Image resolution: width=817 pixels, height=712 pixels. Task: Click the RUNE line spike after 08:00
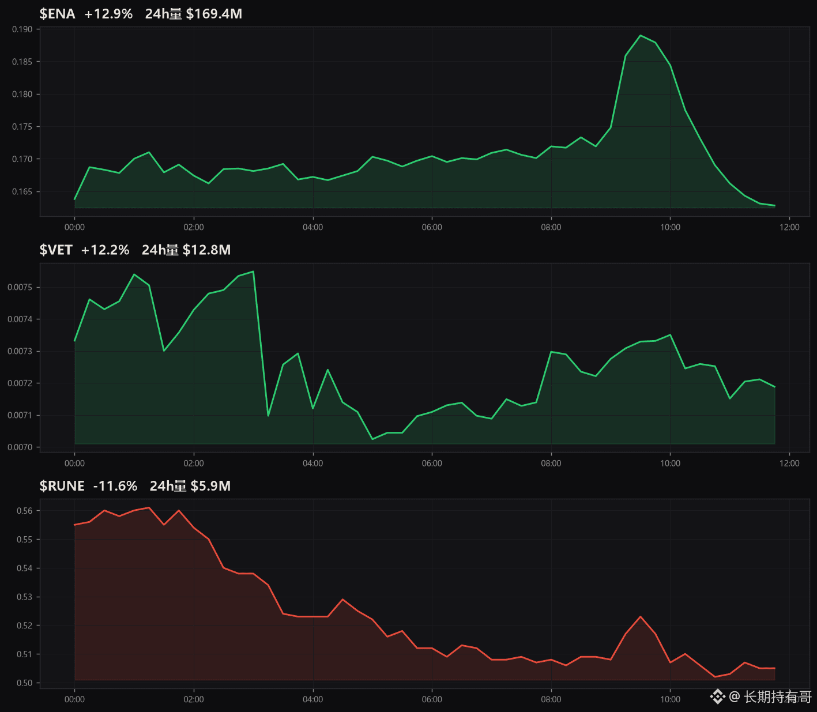[x=641, y=617]
